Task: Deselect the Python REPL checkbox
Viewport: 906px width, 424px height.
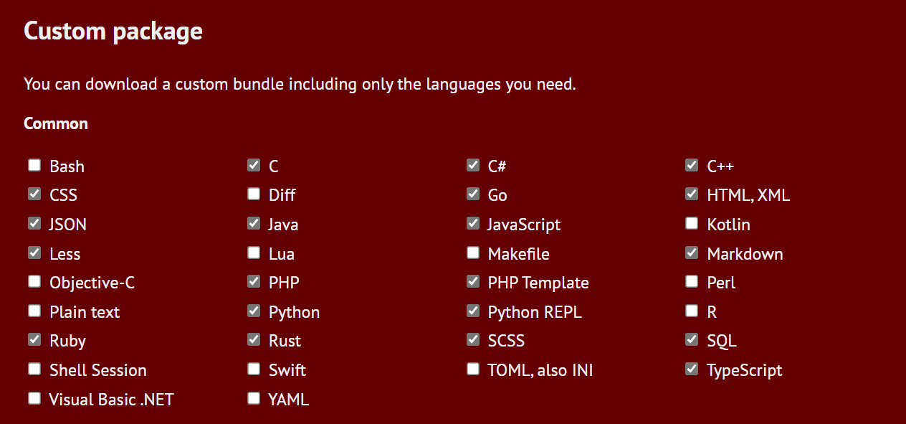Action: point(473,311)
